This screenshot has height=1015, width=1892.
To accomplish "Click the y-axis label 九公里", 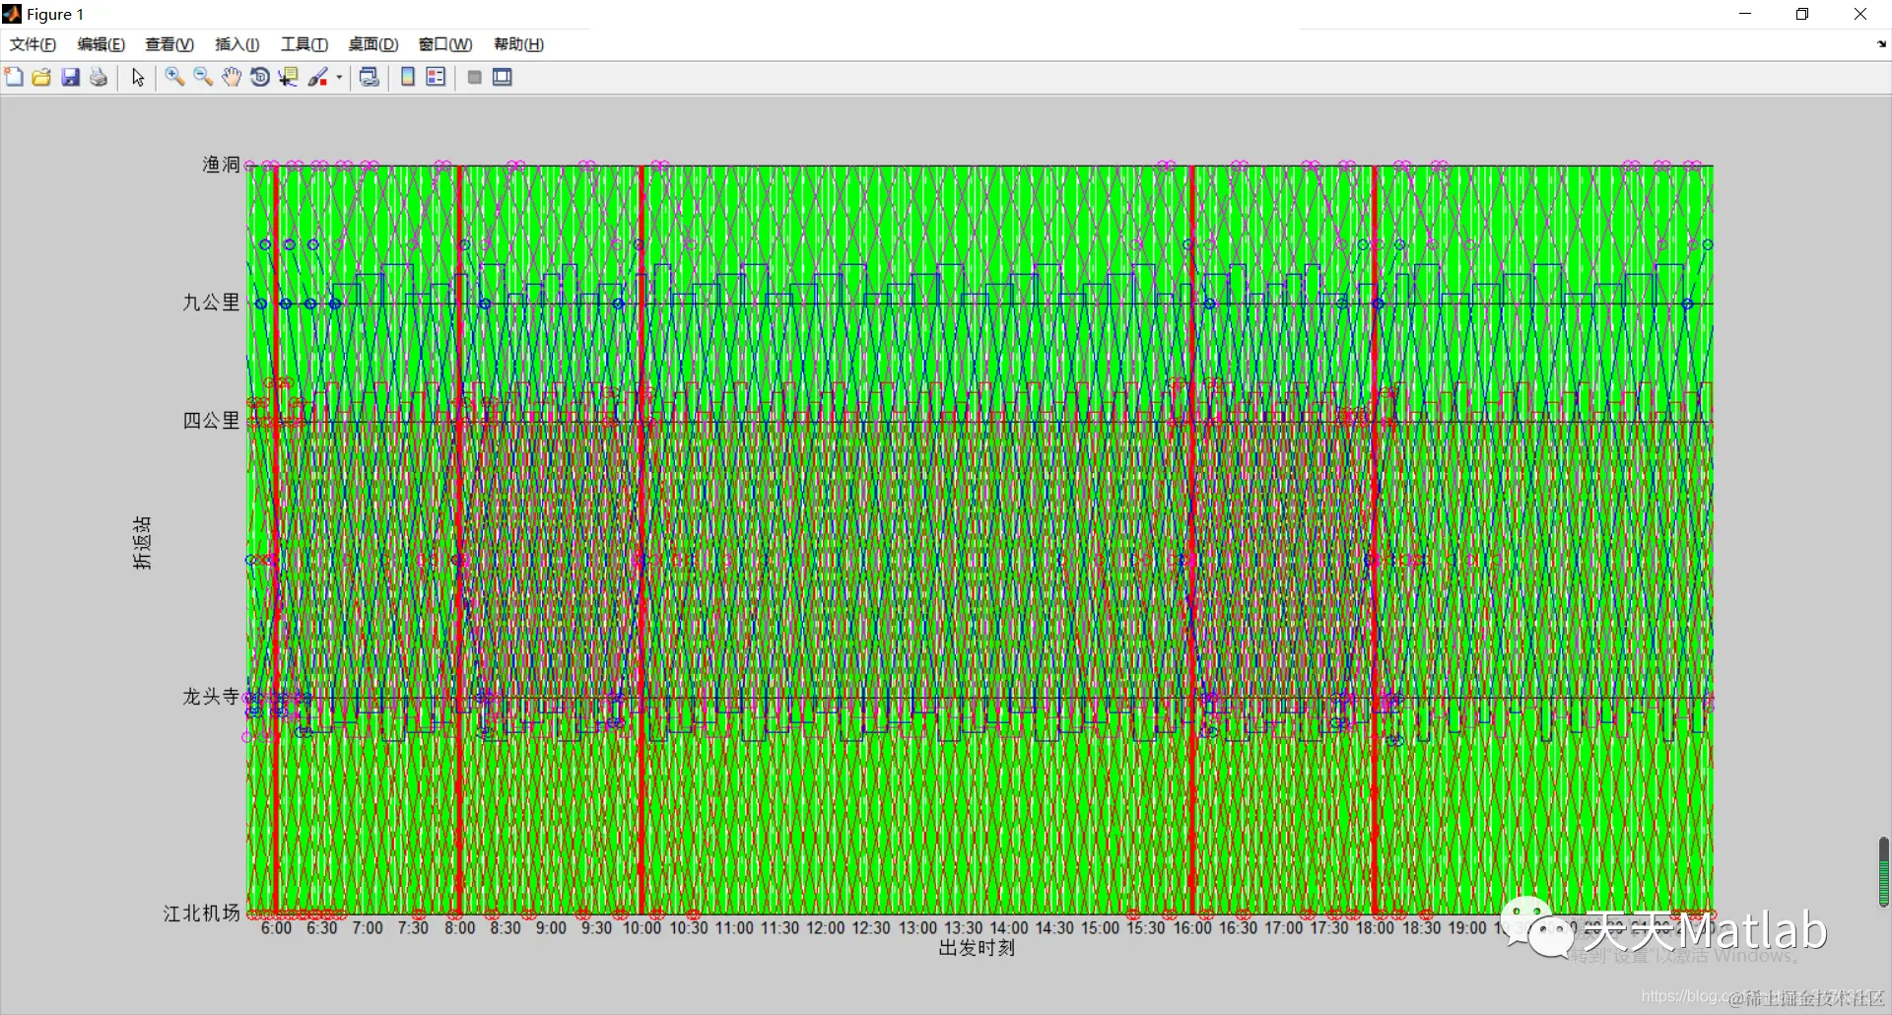I will coord(211,303).
